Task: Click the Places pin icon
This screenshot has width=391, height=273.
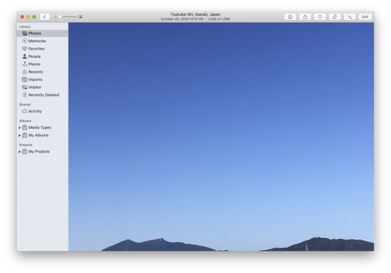Action: pyautogui.click(x=25, y=64)
